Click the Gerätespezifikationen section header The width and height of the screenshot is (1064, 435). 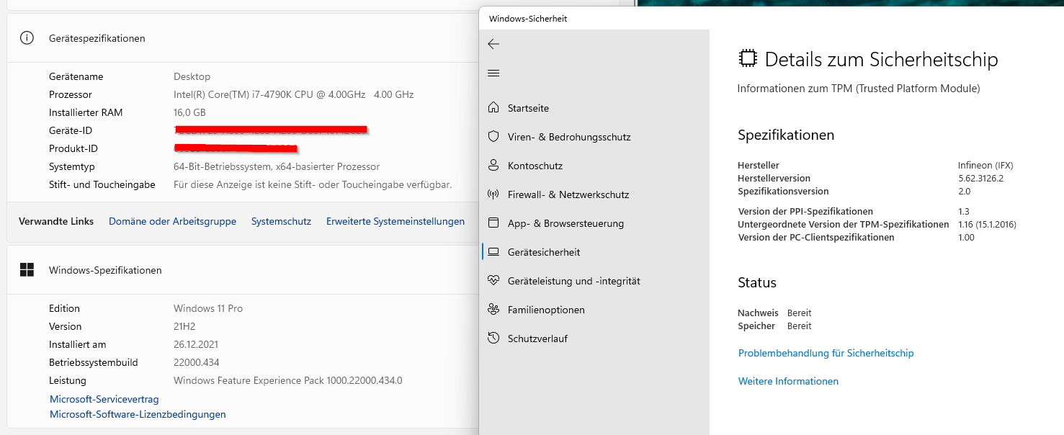97,38
